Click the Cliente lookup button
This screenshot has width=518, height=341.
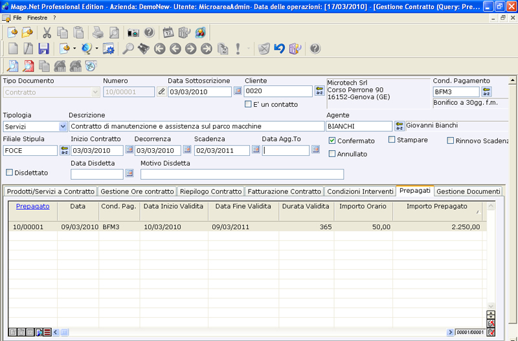(x=319, y=91)
